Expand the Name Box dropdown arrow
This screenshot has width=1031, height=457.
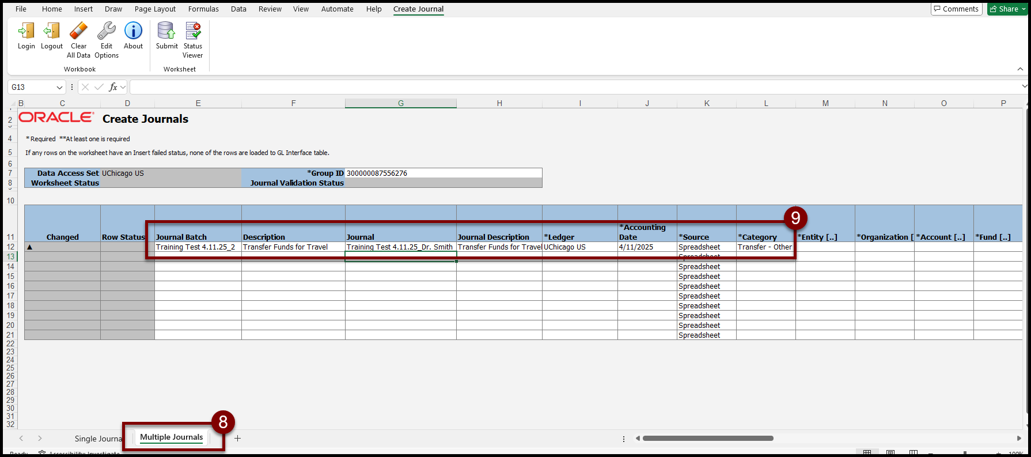[x=59, y=88]
